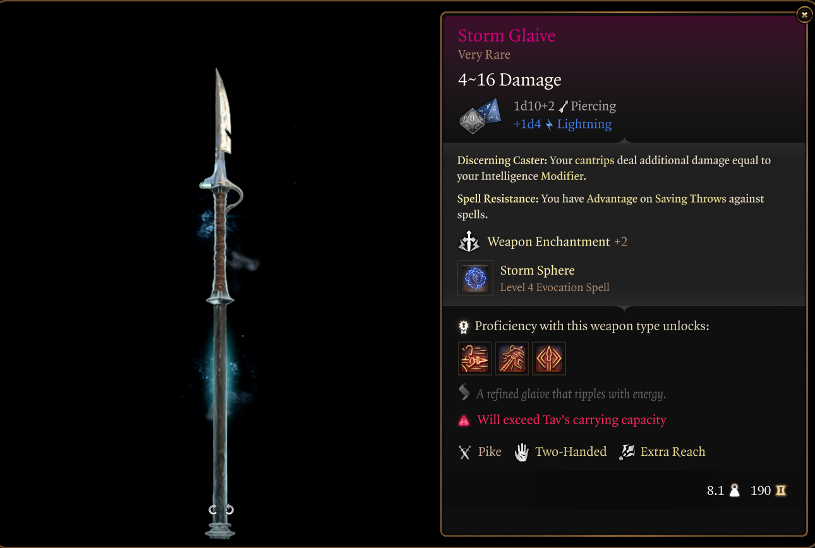The width and height of the screenshot is (815, 548).
Task: Close the item inspection window
Action: click(804, 14)
